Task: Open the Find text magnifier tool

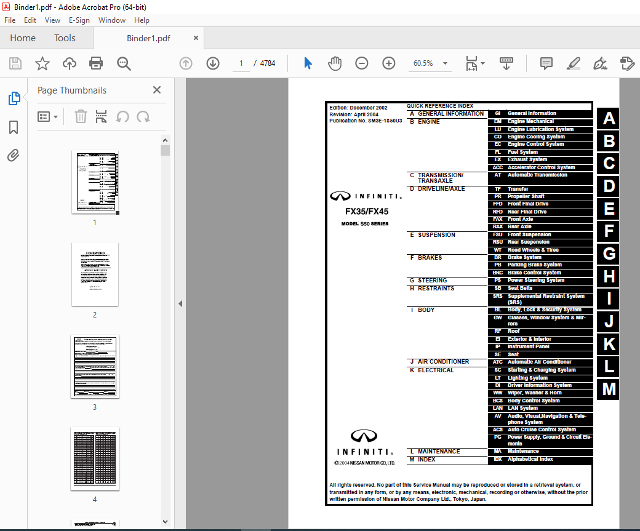Action: pos(124,63)
